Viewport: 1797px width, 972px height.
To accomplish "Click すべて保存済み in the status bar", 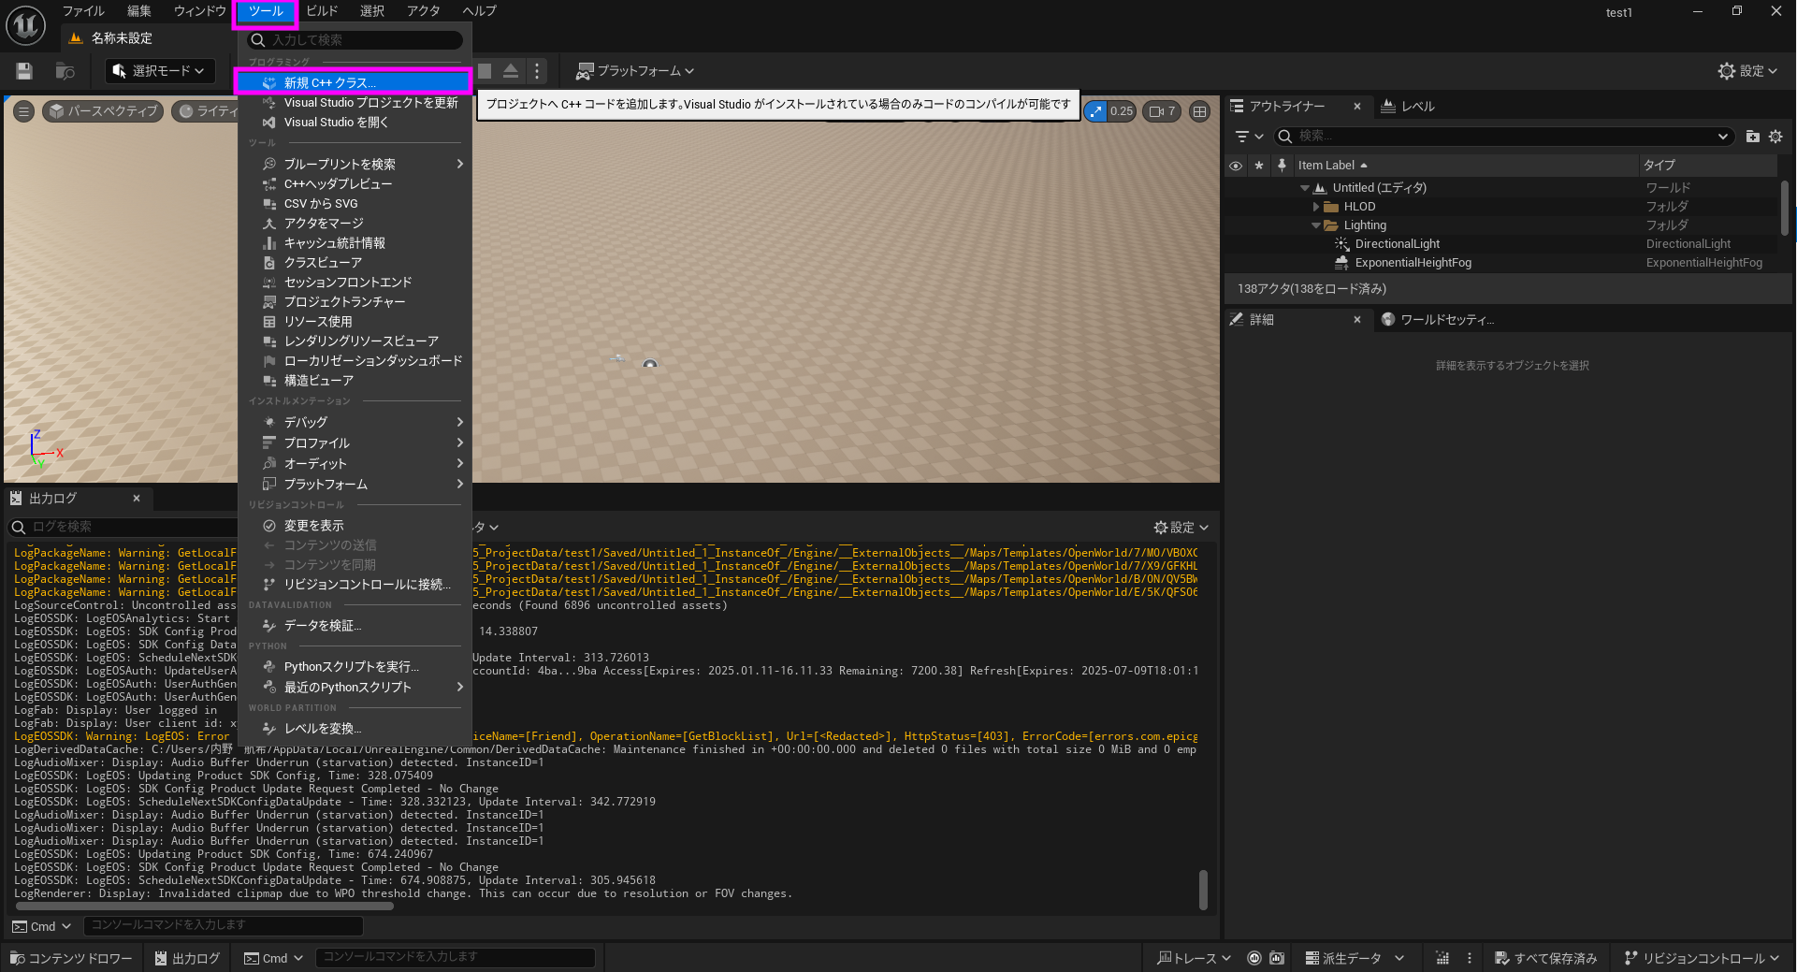I will (x=1545, y=957).
